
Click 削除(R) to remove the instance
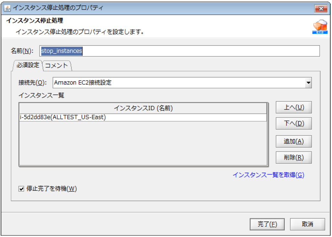(x=293, y=157)
